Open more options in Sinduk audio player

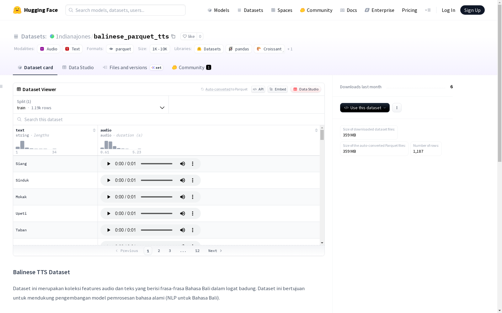pos(193,180)
